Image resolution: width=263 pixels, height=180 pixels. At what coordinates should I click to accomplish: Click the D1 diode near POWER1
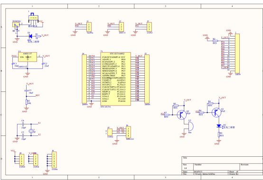pos(30,36)
